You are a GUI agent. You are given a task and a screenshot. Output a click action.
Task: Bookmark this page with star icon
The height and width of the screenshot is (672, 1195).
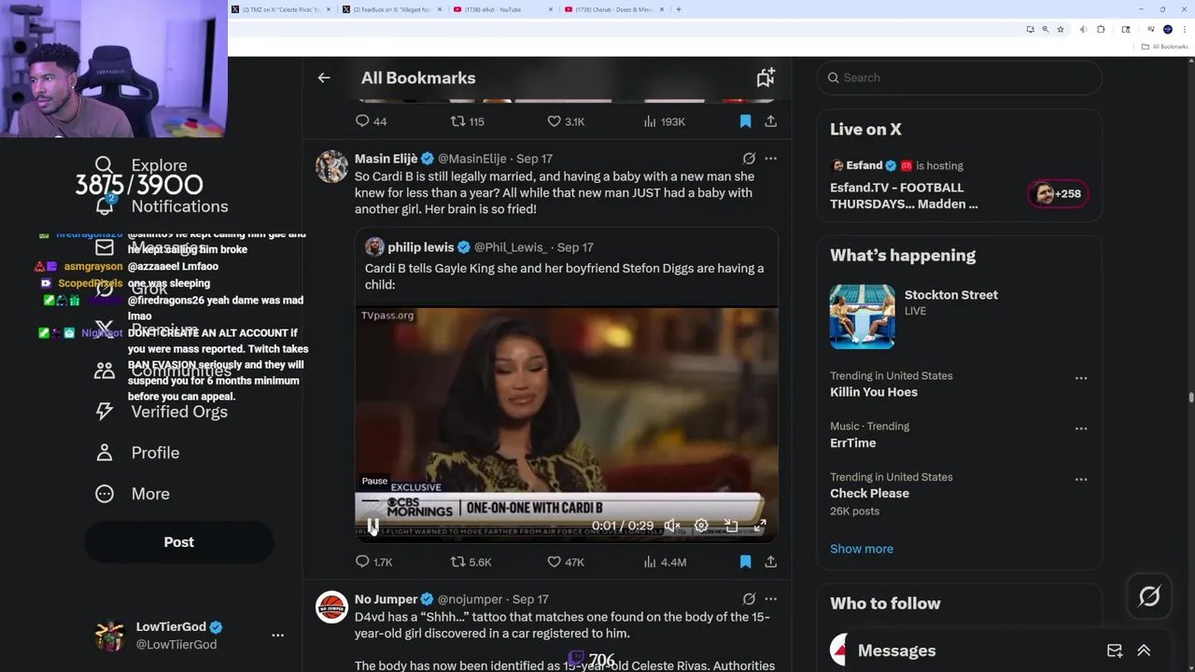[x=1061, y=30]
